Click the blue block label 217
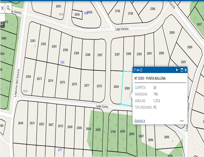The image size is (204, 157). (x=60, y=150)
